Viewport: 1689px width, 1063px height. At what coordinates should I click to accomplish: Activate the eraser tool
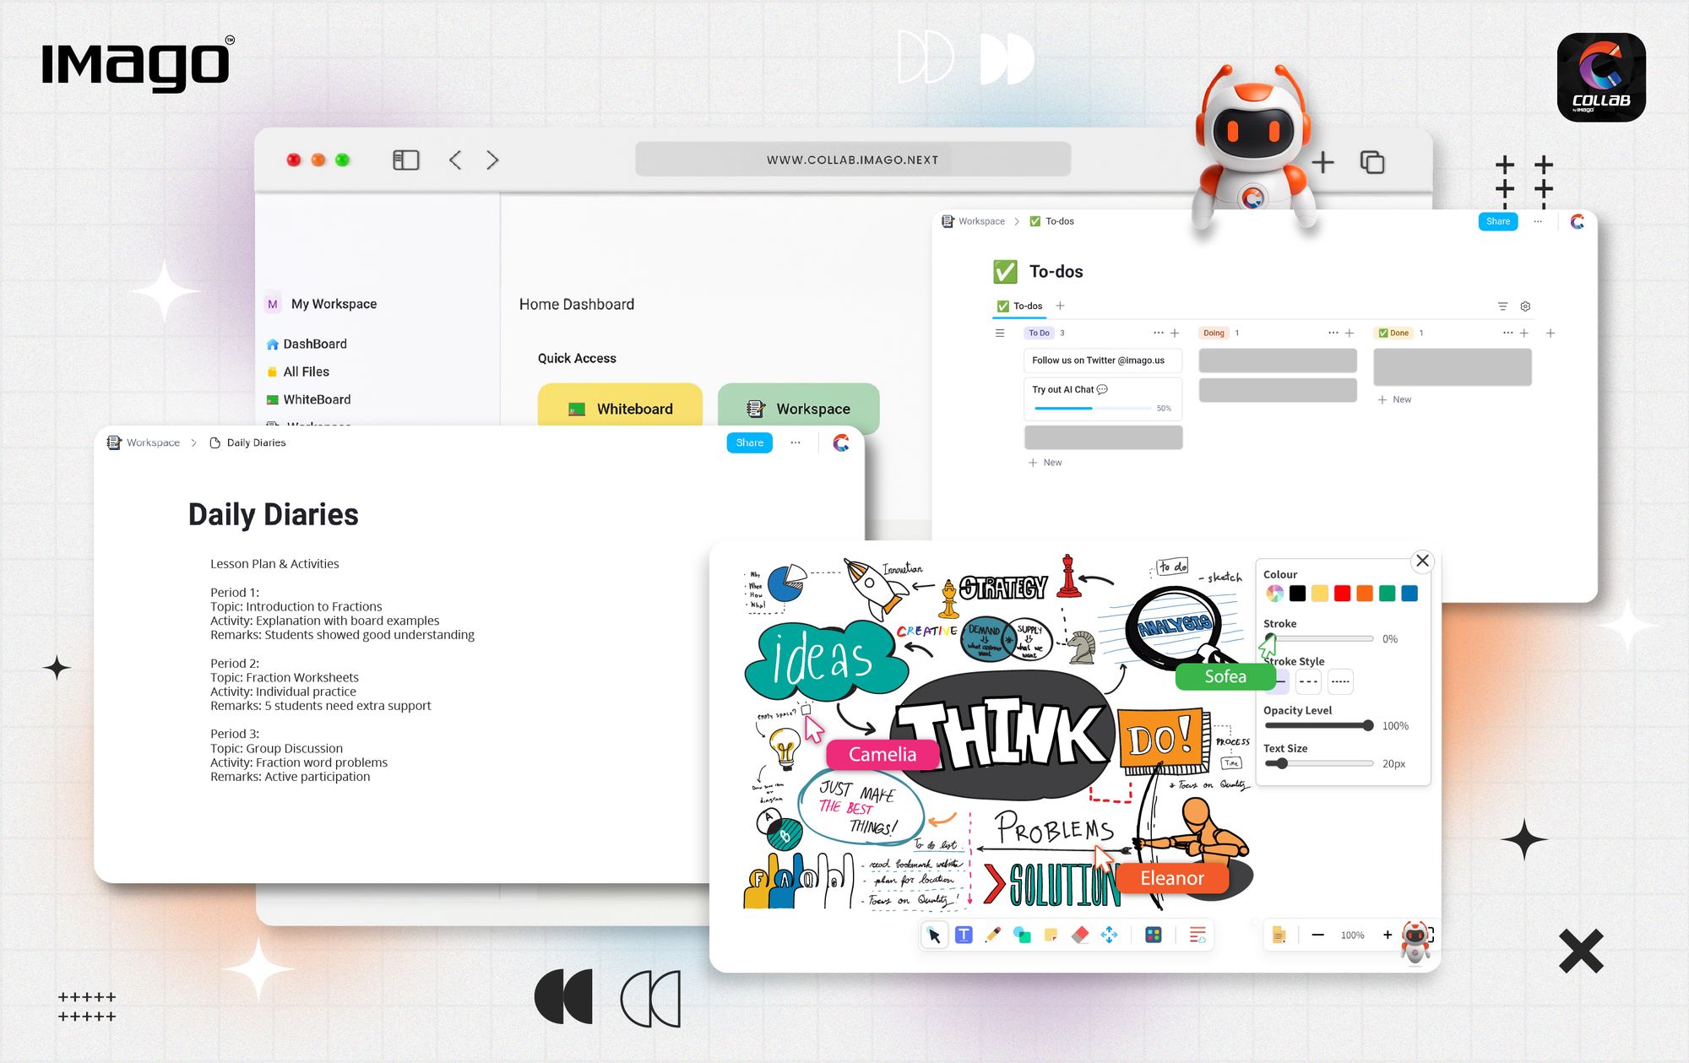(1080, 935)
